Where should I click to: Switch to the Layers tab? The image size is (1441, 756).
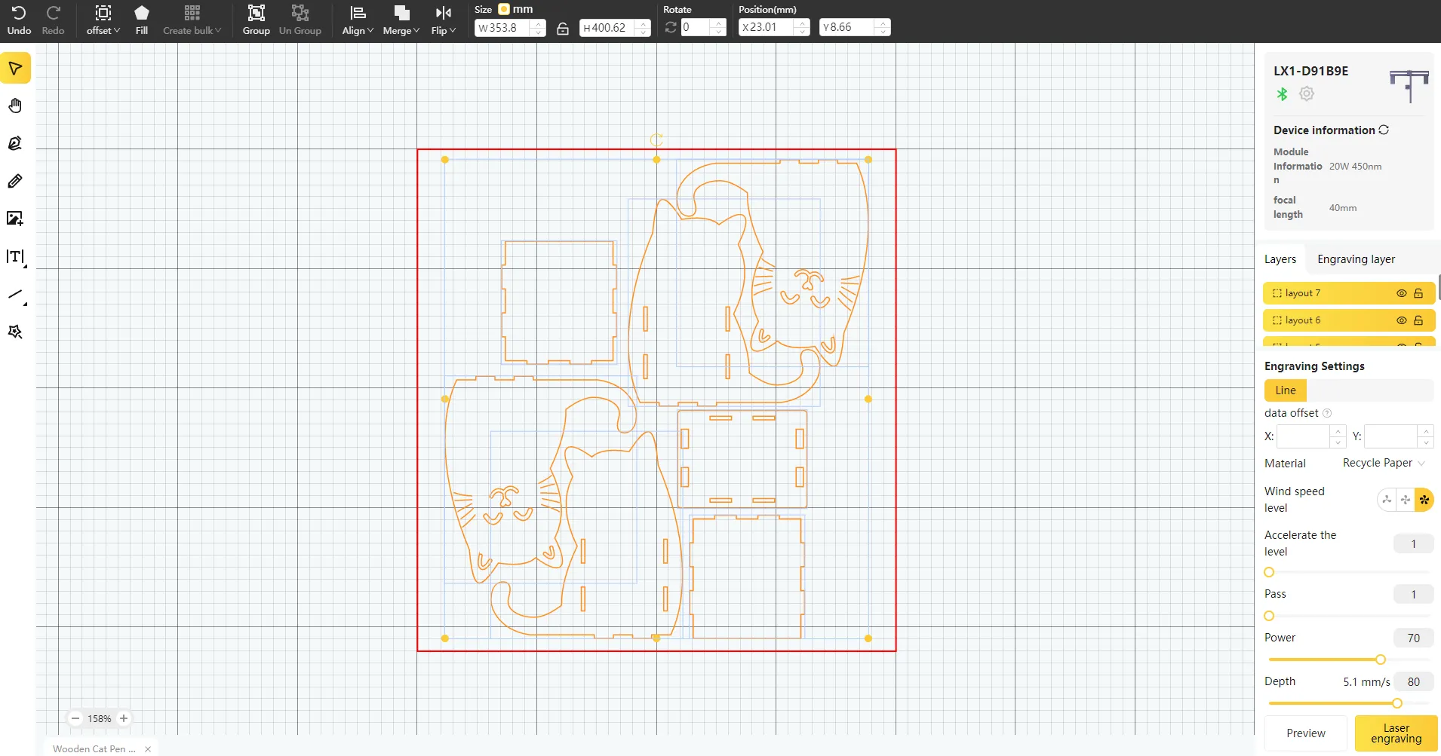[x=1280, y=259]
